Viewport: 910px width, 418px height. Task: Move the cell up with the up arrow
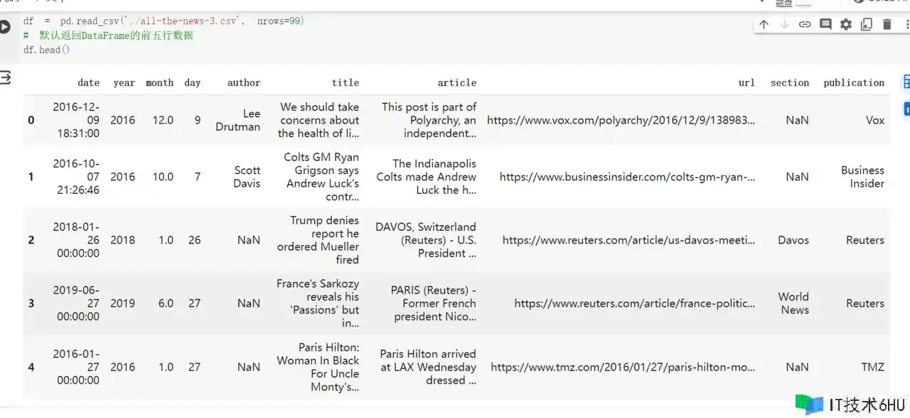tap(764, 25)
